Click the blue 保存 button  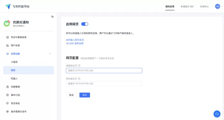[x=85, y=95]
